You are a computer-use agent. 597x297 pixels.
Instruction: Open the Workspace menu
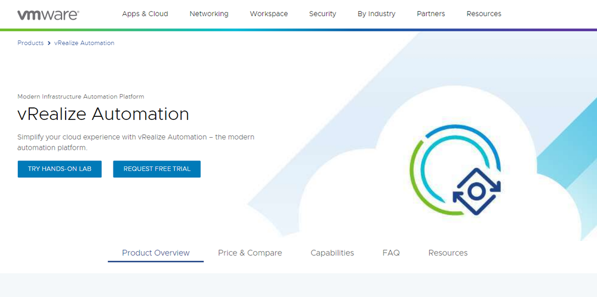(x=269, y=14)
